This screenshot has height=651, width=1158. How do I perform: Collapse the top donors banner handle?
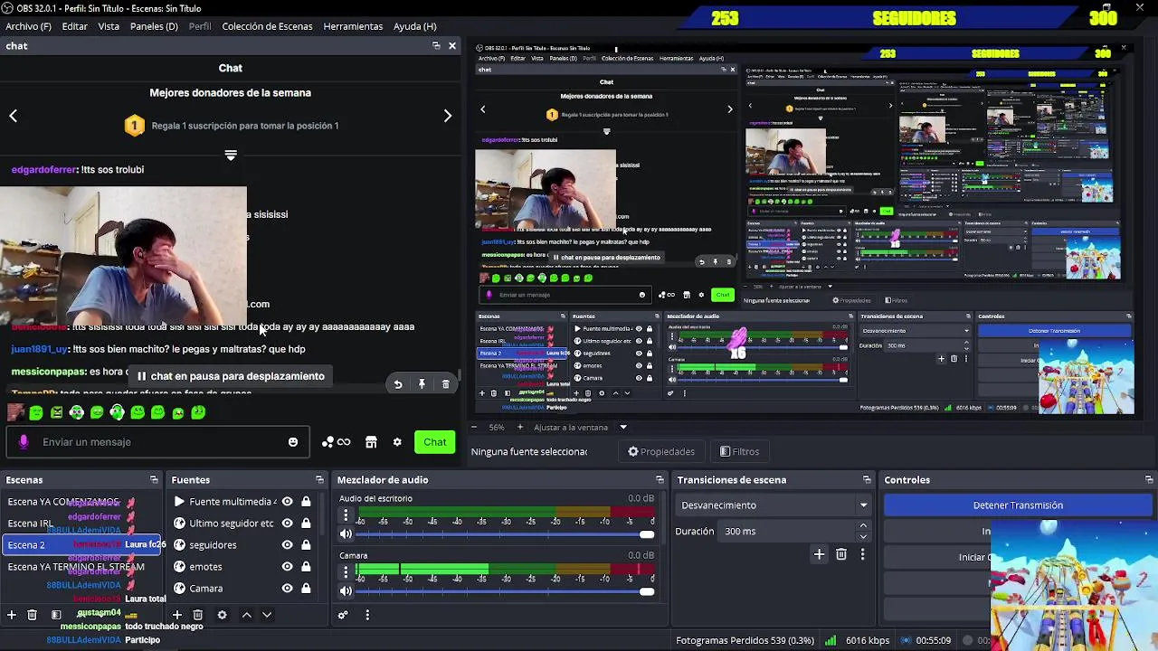(x=231, y=156)
